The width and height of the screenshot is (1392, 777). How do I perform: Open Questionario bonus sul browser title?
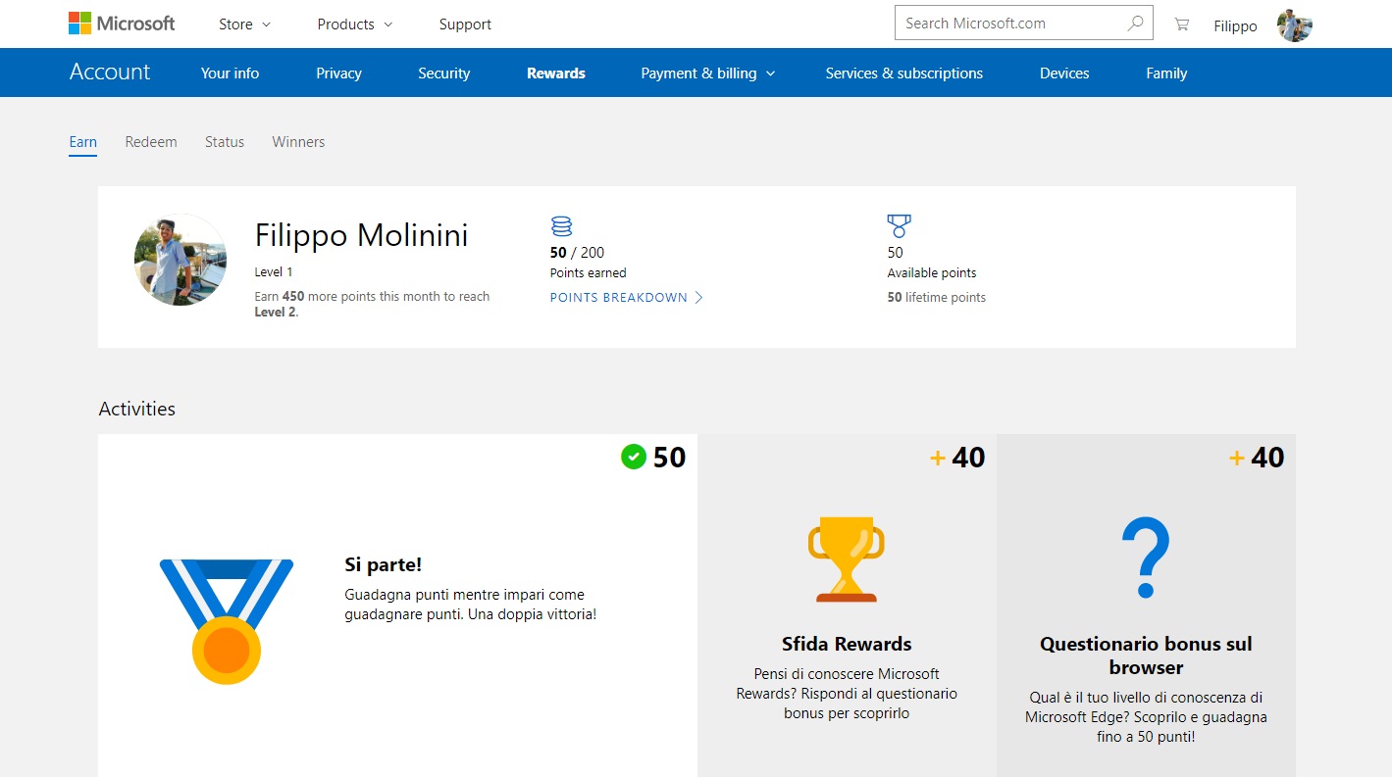[x=1146, y=656]
